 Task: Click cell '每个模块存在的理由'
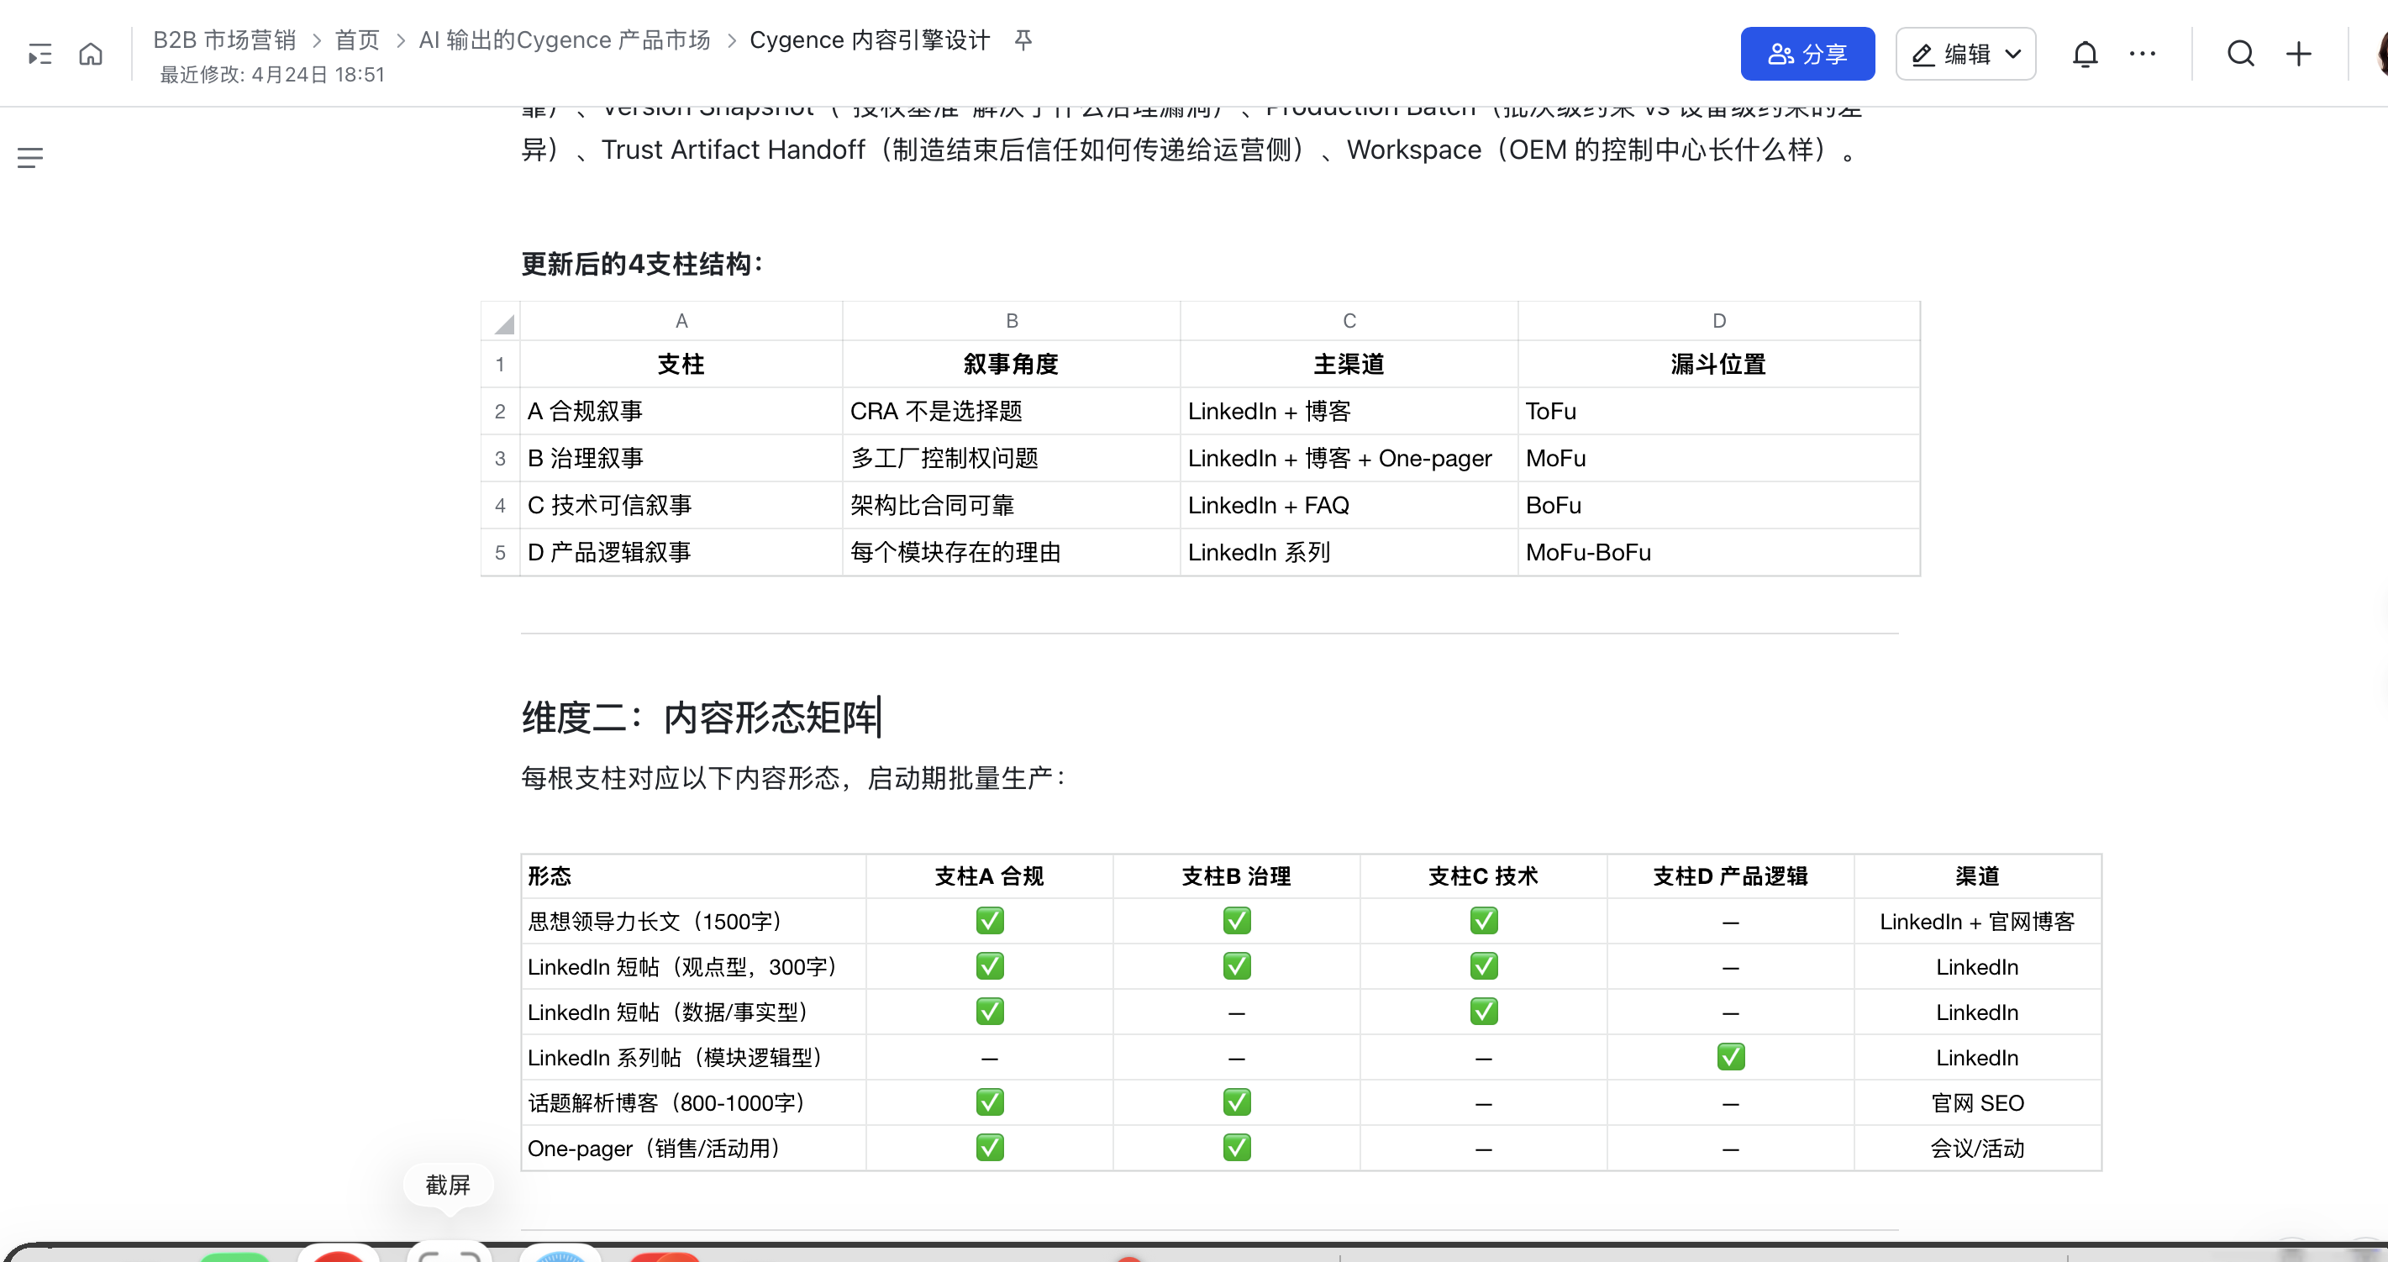click(x=1012, y=553)
